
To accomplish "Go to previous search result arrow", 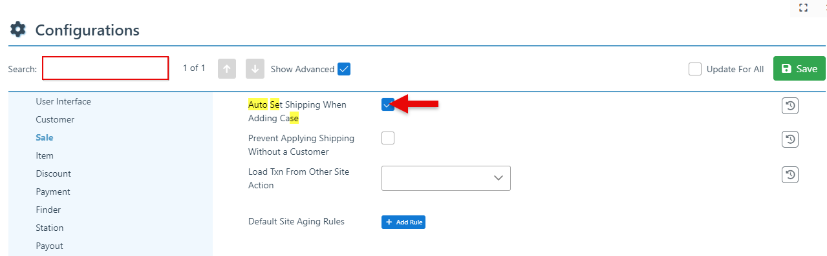I will (x=227, y=69).
